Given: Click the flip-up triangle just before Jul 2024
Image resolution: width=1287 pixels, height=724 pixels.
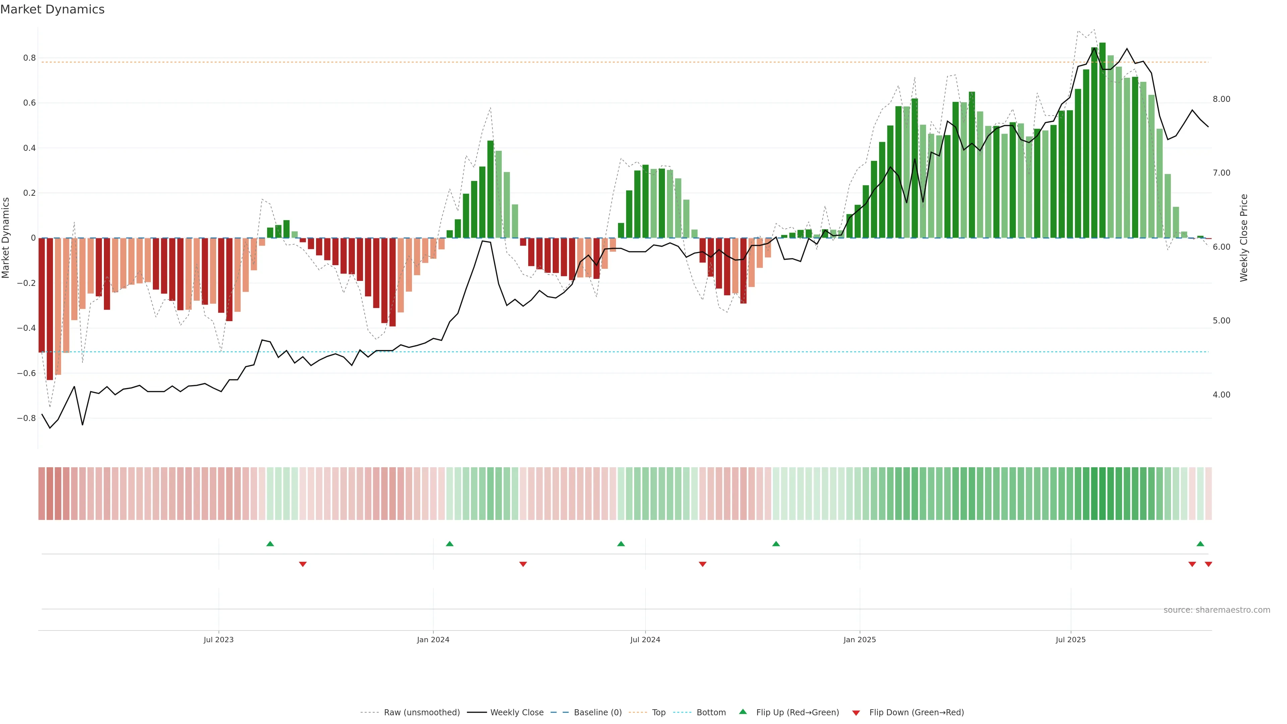Looking at the screenshot, I should tap(621, 544).
